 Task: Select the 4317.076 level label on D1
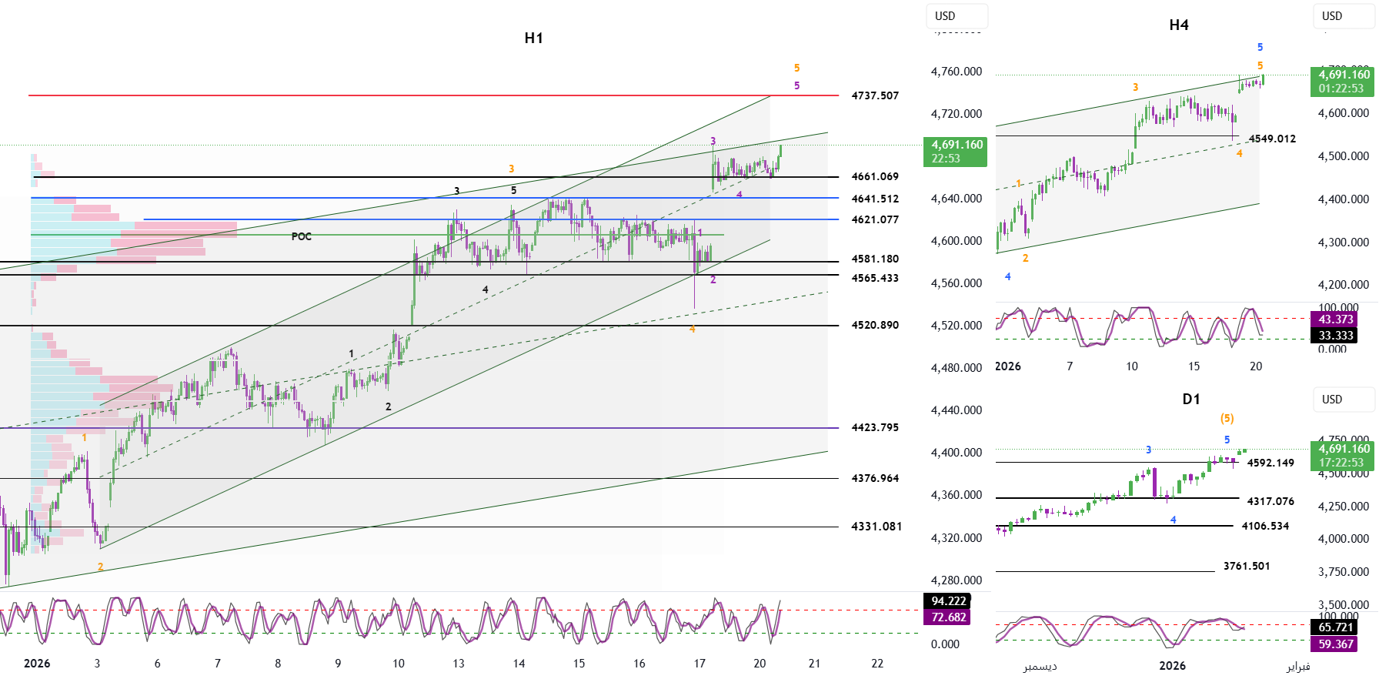[x=1270, y=502]
